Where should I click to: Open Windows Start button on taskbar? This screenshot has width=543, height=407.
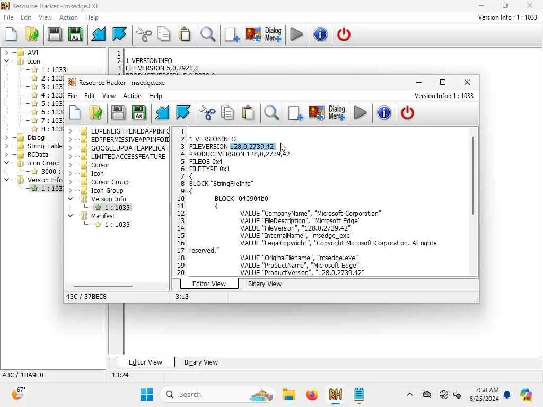point(146,394)
